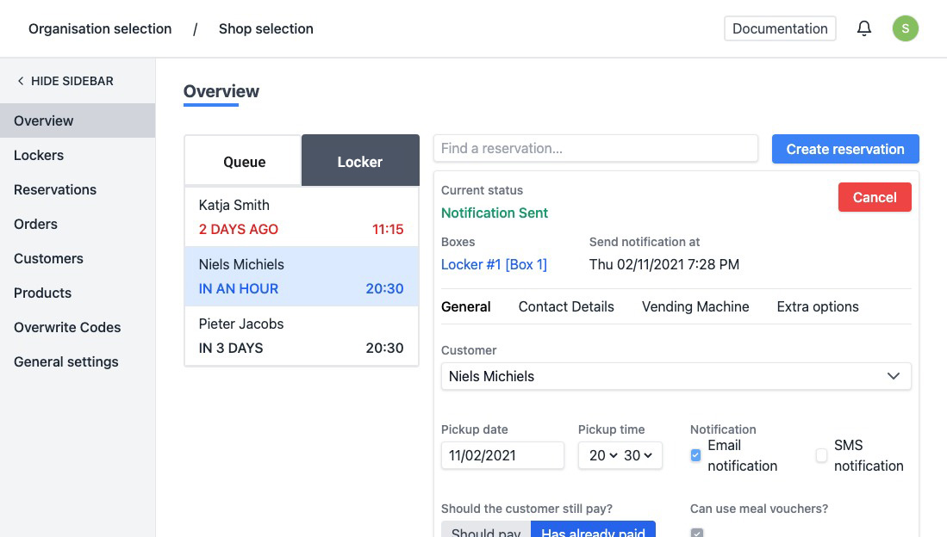Select Katja Smith reservation in list

(301, 217)
